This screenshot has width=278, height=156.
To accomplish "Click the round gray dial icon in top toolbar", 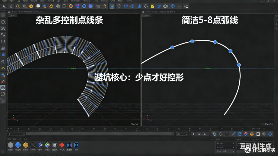I will coord(58,6).
